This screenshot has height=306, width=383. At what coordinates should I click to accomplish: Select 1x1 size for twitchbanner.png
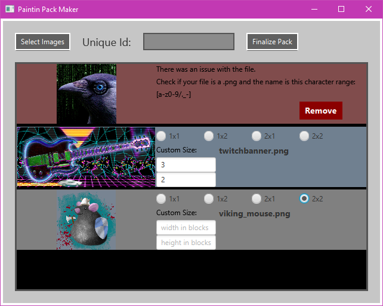tap(168, 136)
